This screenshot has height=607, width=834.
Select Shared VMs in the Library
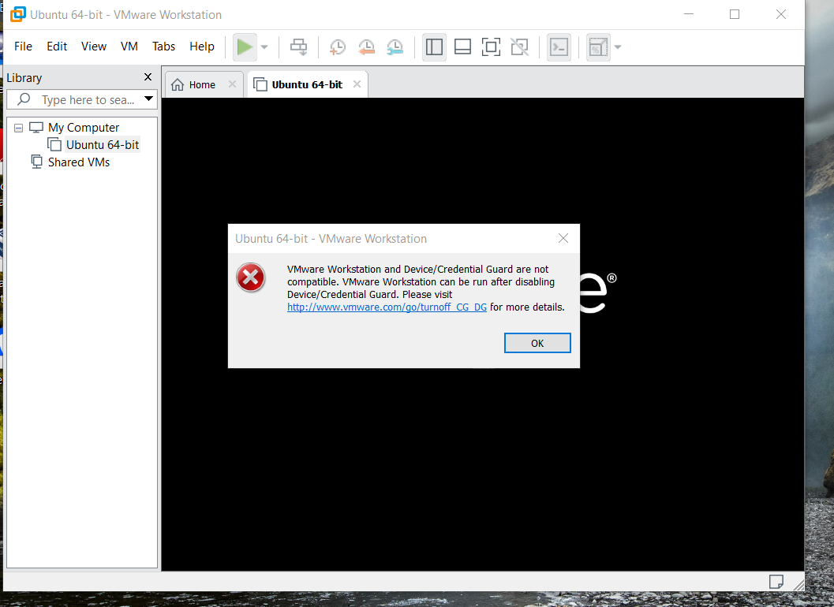(x=78, y=162)
